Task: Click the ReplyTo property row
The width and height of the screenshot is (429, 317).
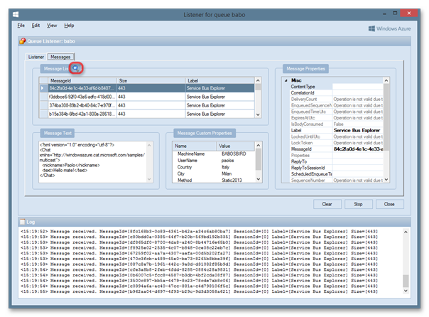Action: click(x=336, y=161)
